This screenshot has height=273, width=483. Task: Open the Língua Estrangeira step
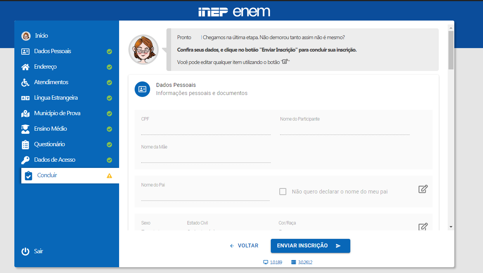(x=56, y=98)
